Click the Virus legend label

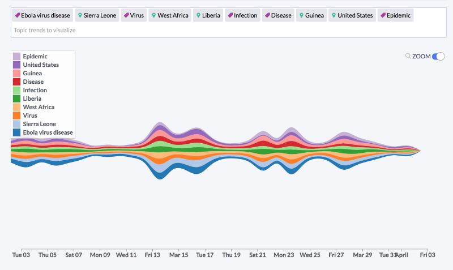pos(30,115)
